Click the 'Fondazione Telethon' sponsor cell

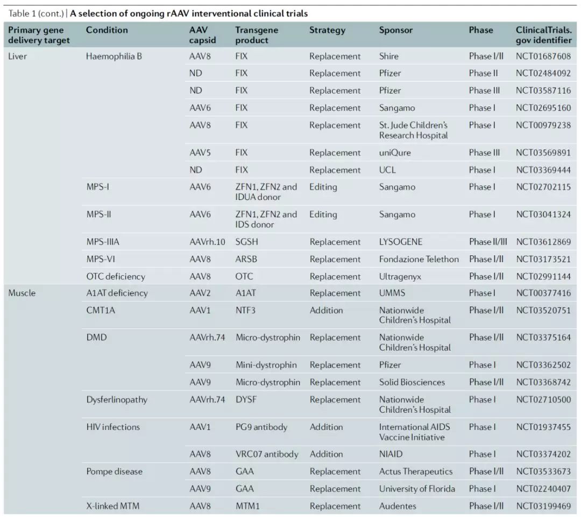coord(419,259)
